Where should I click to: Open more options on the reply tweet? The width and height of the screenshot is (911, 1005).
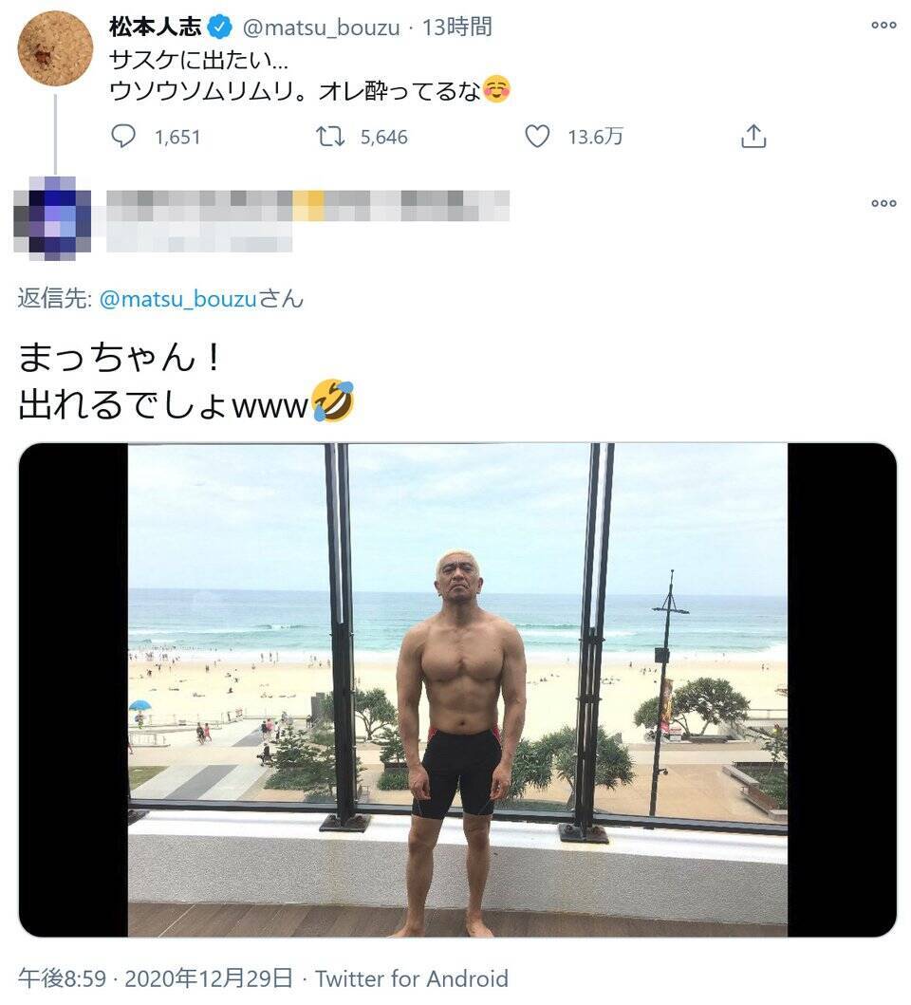[x=883, y=203]
